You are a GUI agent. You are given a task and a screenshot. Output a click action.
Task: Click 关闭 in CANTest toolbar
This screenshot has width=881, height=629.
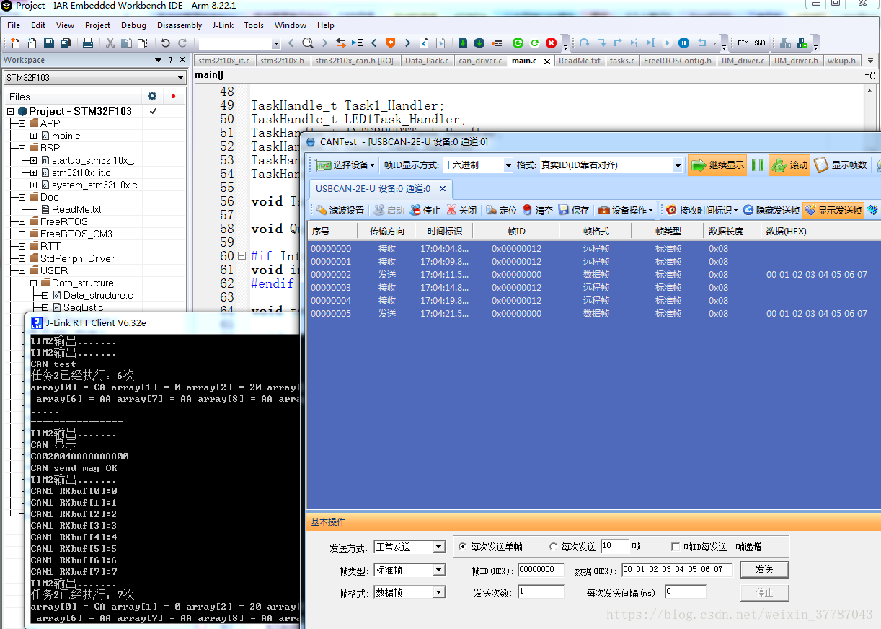tap(461, 210)
